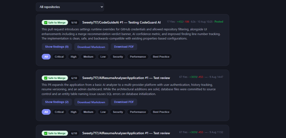Filter CodeGuideAi findings by Low

click(103, 57)
